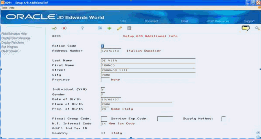Click the Address Number field showing 62476743
Image resolution: width=261 pixels, height=139 pixels.
pos(111,51)
